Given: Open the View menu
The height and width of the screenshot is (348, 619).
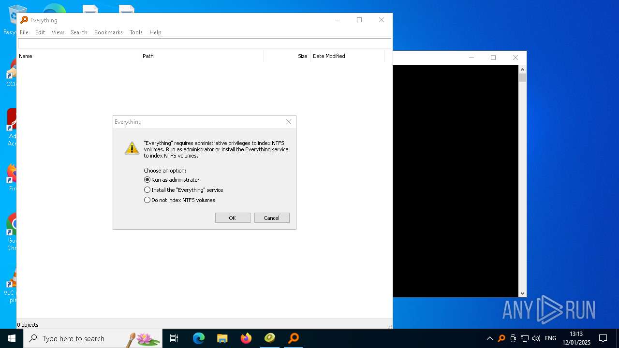Looking at the screenshot, I should 58,32.
